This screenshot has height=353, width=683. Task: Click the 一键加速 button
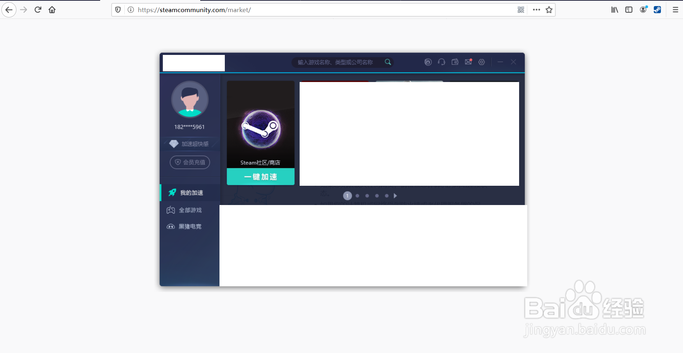coord(261,176)
